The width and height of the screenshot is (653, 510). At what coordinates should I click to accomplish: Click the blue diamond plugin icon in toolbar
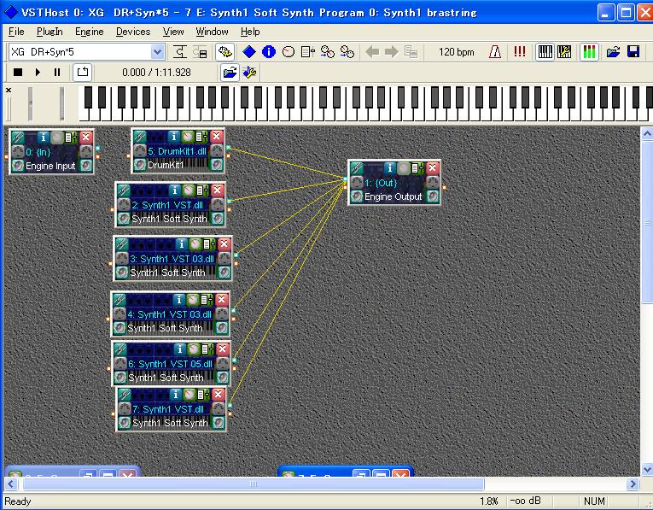(249, 52)
